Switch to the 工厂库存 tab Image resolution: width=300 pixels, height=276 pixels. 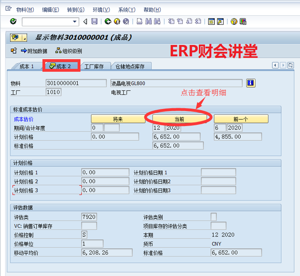point(94,66)
